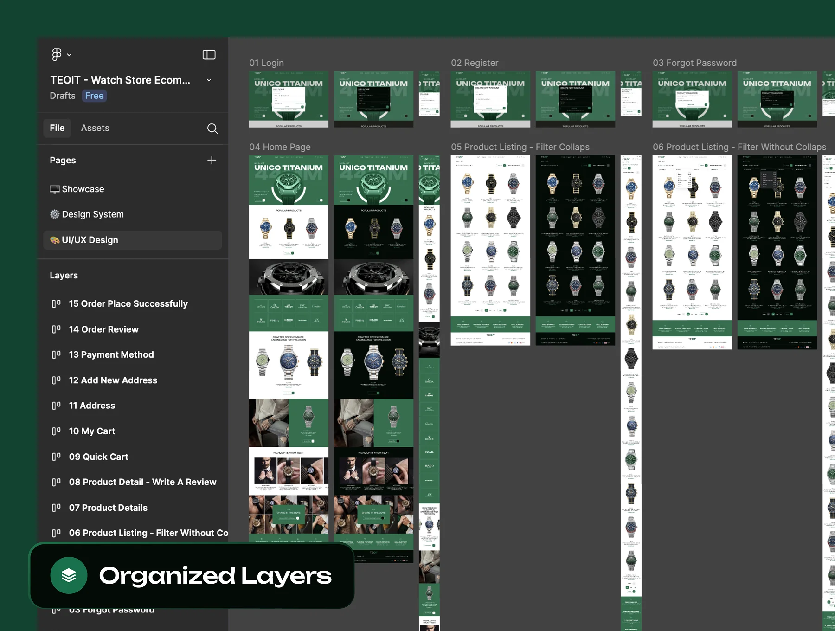
Task: Toggle the sidebar panel layout icon
Action: click(209, 55)
